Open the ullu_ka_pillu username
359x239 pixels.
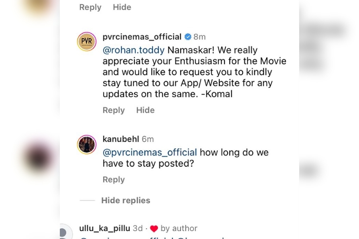click(x=105, y=229)
